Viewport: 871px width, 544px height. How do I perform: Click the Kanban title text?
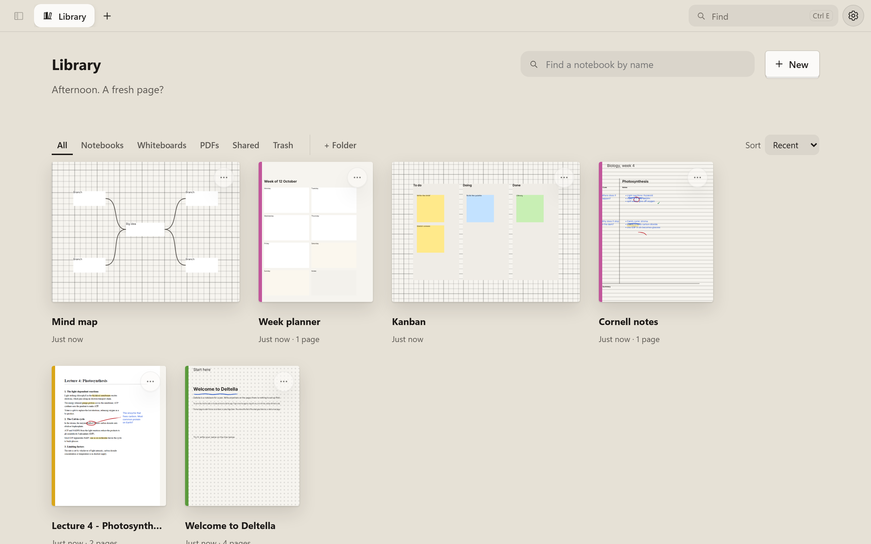[409, 322]
